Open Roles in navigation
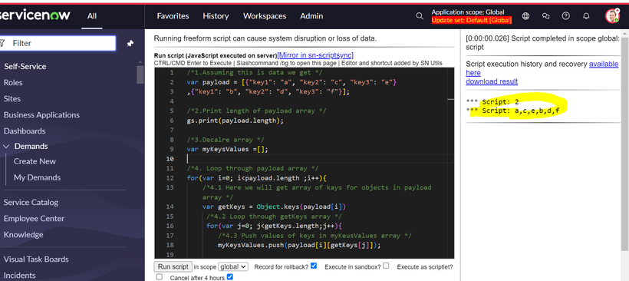The image size is (629, 281). [13, 83]
